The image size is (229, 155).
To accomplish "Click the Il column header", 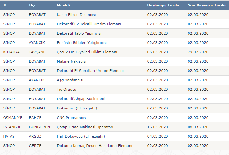I will [x=5, y=5].
